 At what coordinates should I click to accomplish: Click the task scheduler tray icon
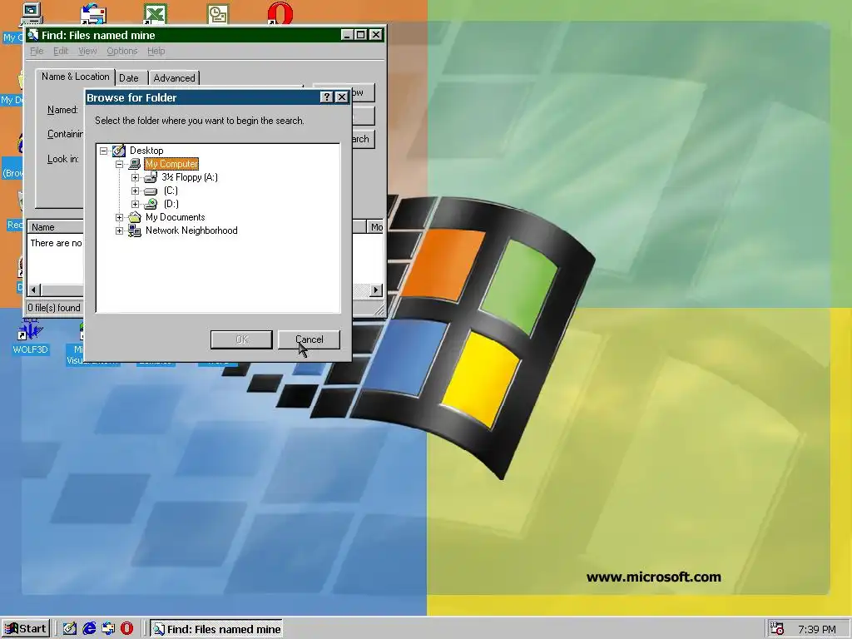point(777,629)
